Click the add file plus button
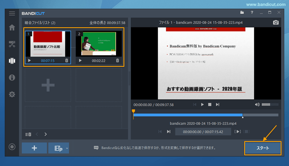Screen dimensions: 289x166 34,148
